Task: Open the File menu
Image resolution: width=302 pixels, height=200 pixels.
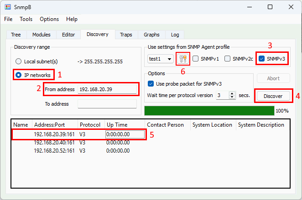Action: tap(8, 19)
